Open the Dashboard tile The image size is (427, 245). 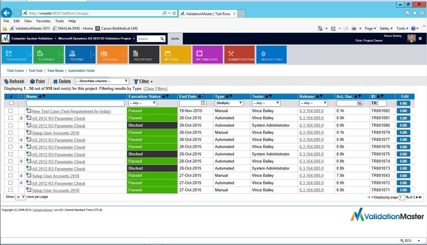17,55
